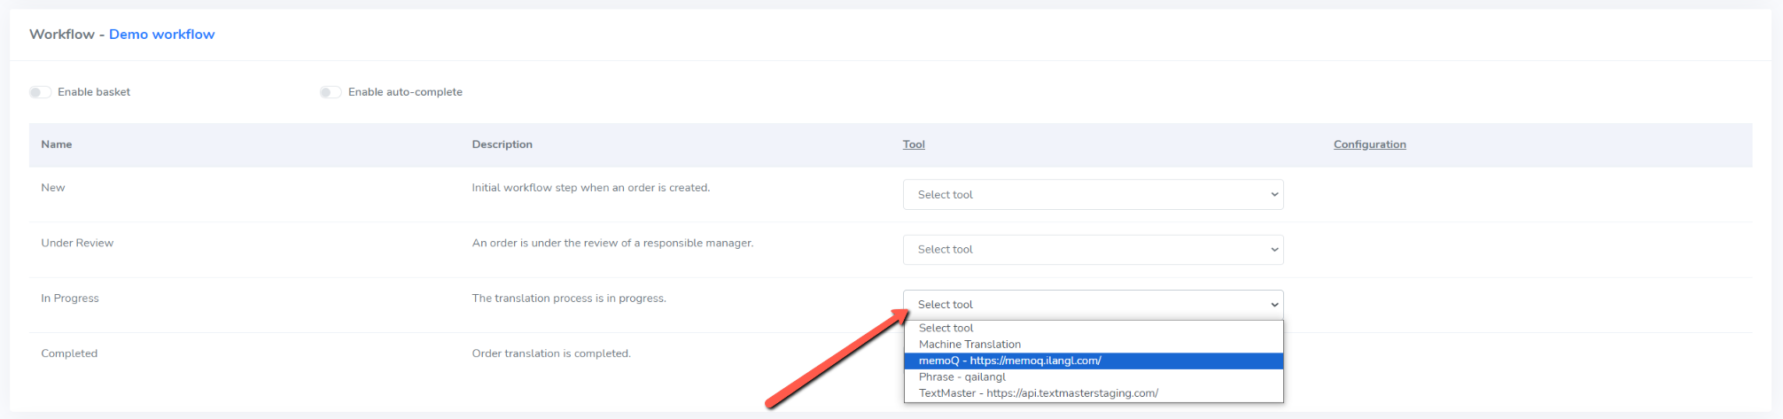Image resolution: width=1783 pixels, height=419 pixels.
Task: Select the Completed step name
Action: pyautogui.click(x=69, y=353)
